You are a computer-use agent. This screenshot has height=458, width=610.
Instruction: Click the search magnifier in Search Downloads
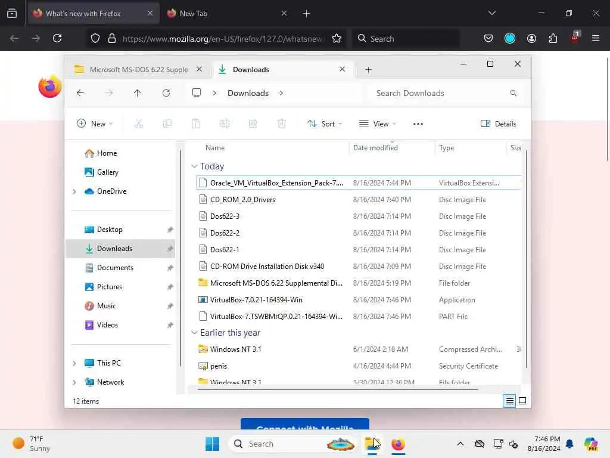click(x=513, y=93)
